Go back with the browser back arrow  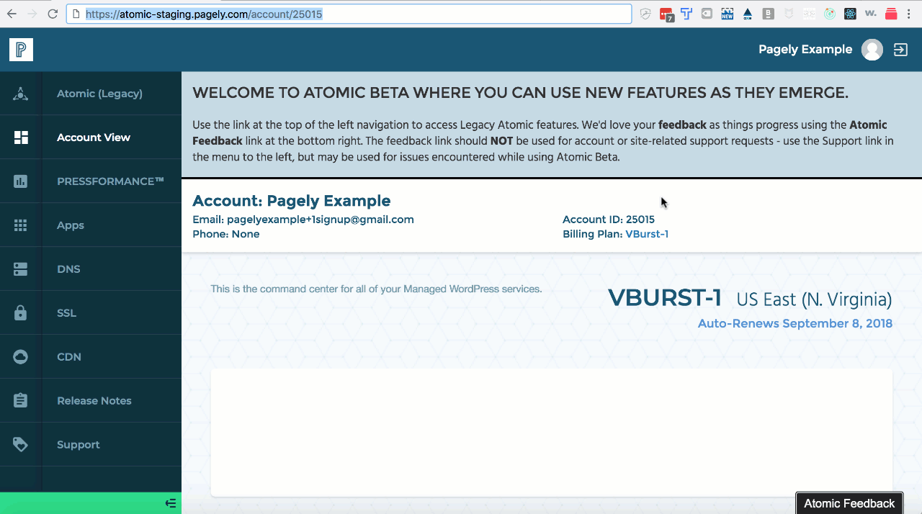pos(12,14)
